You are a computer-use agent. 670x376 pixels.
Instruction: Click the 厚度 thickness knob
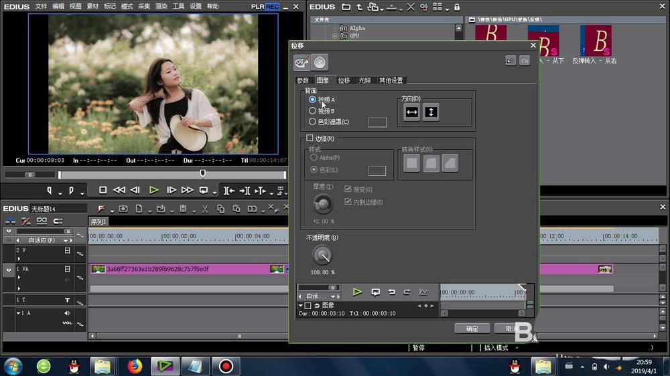coord(323,204)
